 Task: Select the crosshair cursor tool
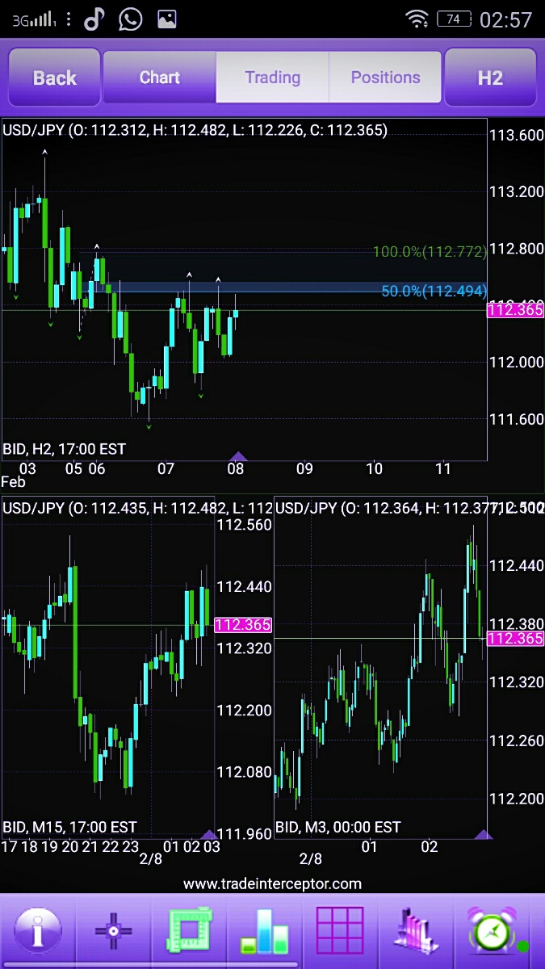coord(114,931)
